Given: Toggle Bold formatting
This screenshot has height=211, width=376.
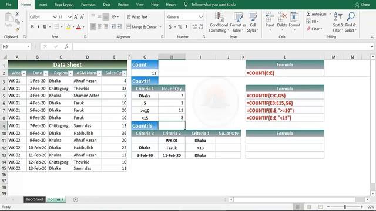Looking at the screenshot, I should coord(32,27).
